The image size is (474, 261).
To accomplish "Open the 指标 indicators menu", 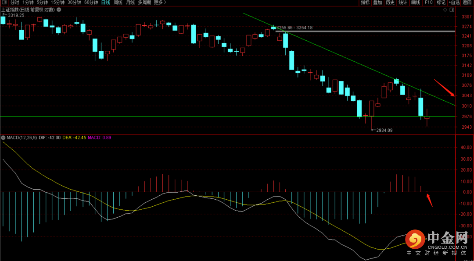I will point(365,3).
